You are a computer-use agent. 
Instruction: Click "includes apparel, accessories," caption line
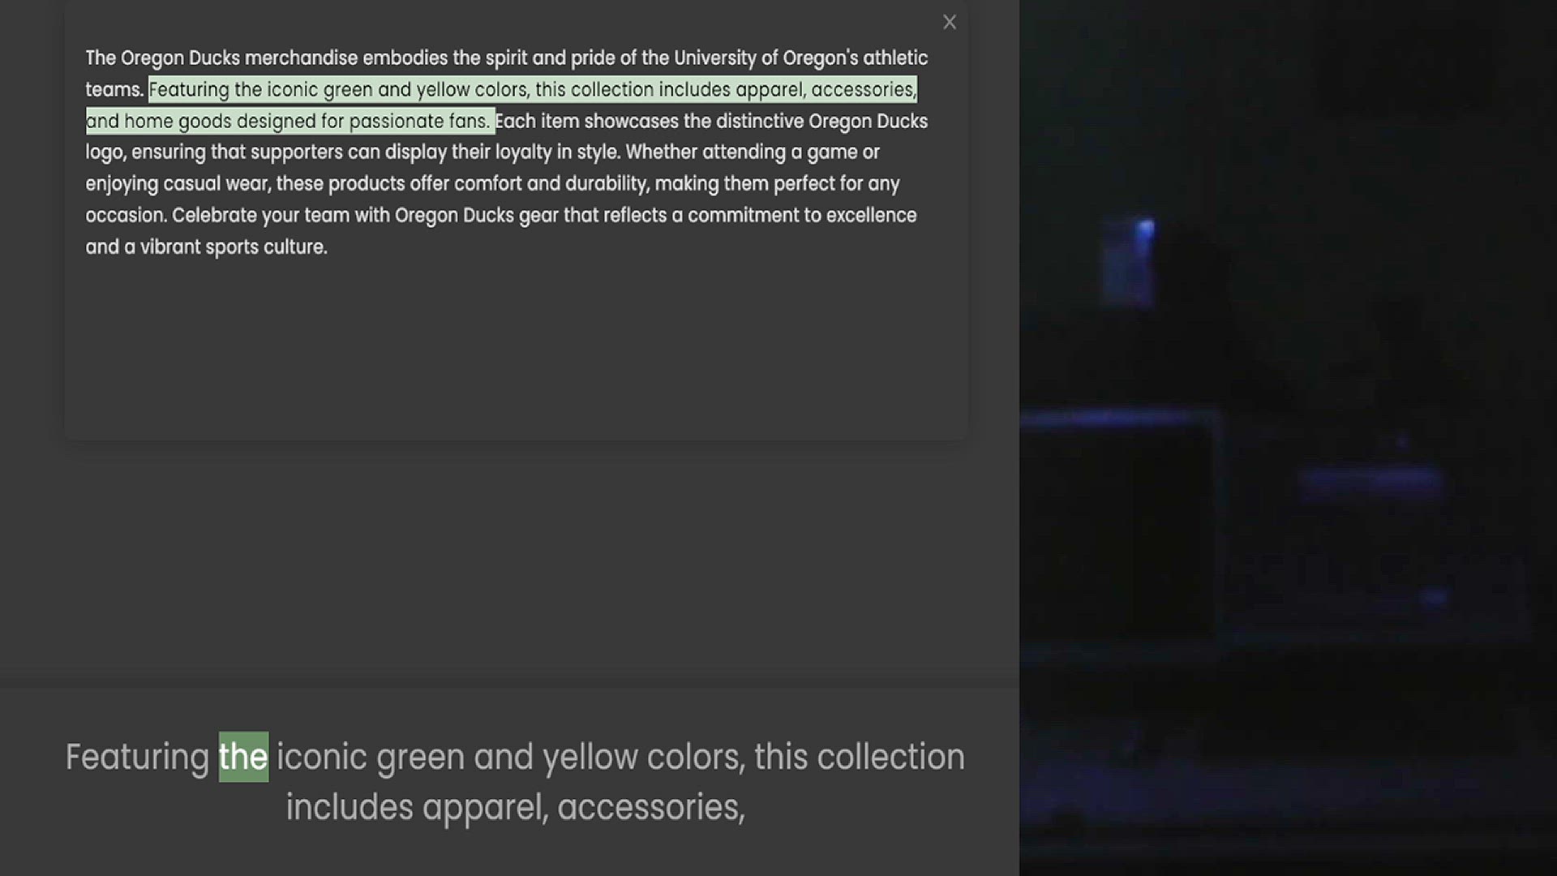[515, 807]
